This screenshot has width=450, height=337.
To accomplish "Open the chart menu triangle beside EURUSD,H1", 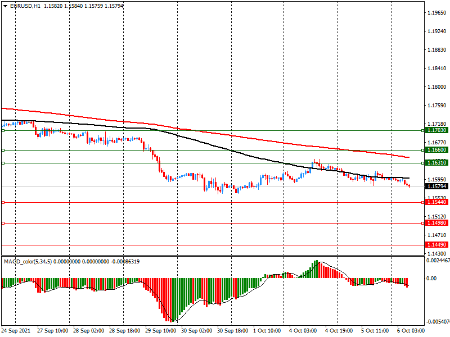I will (x=5, y=6).
